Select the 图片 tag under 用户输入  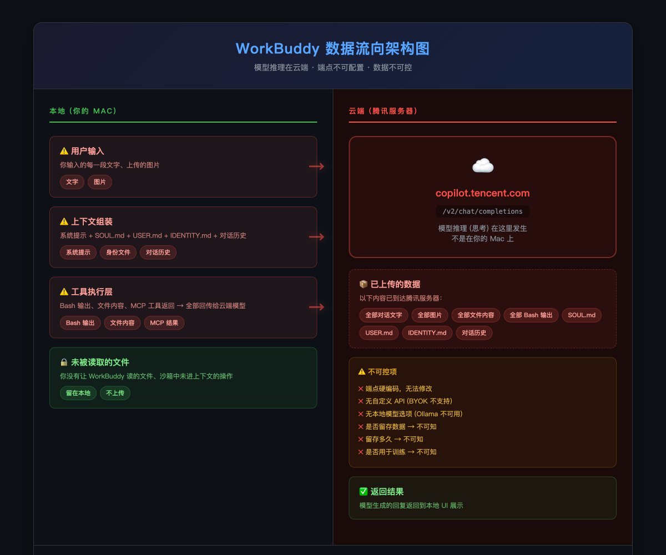tap(100, 182)
